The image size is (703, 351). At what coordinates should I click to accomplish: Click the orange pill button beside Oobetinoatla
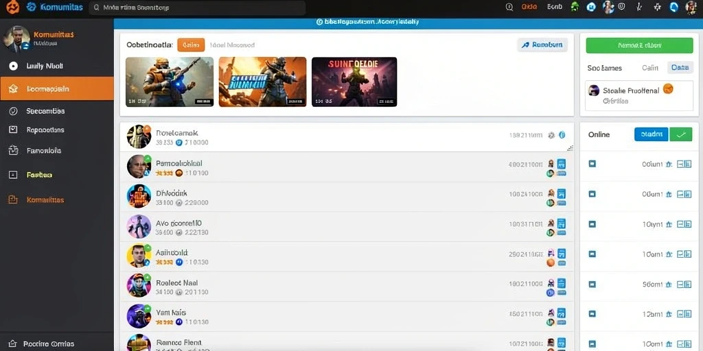point(191,45)
